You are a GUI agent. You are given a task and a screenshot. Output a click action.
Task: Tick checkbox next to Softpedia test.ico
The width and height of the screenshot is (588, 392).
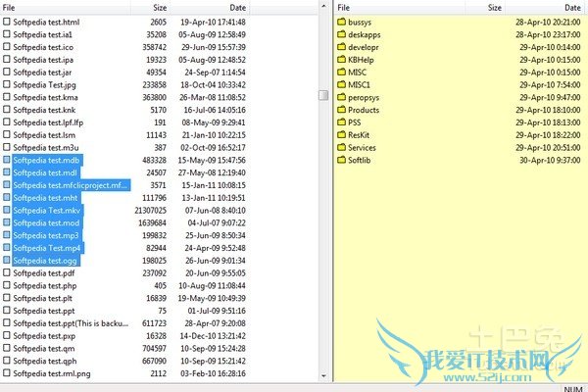[7, 47]
